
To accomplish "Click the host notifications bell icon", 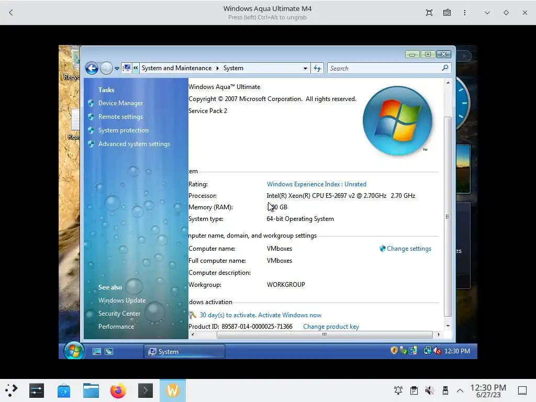I will pos(398,390).
